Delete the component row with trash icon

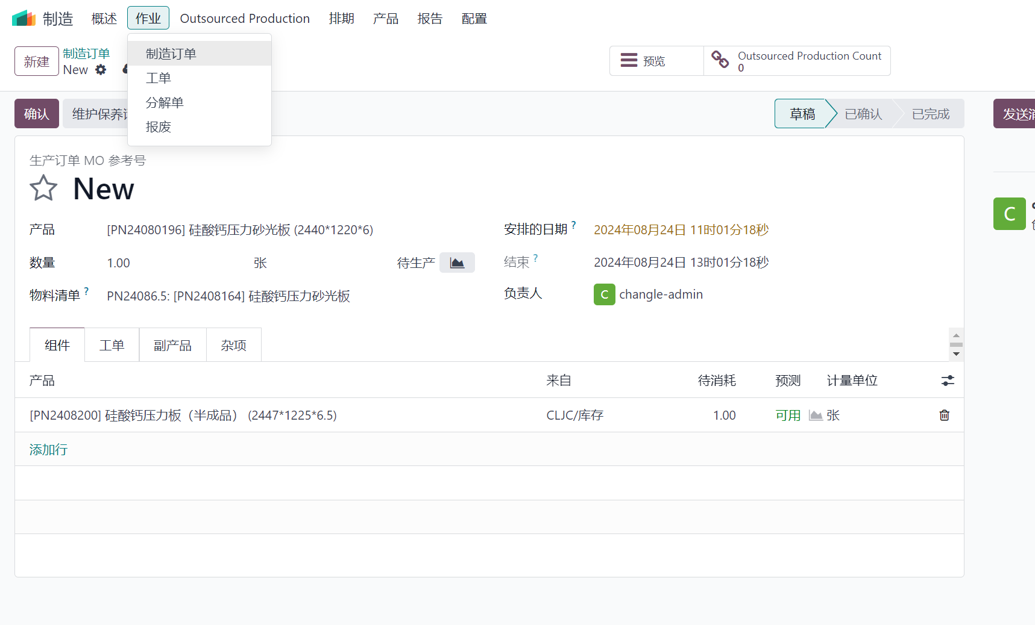[x=944, y=415]
